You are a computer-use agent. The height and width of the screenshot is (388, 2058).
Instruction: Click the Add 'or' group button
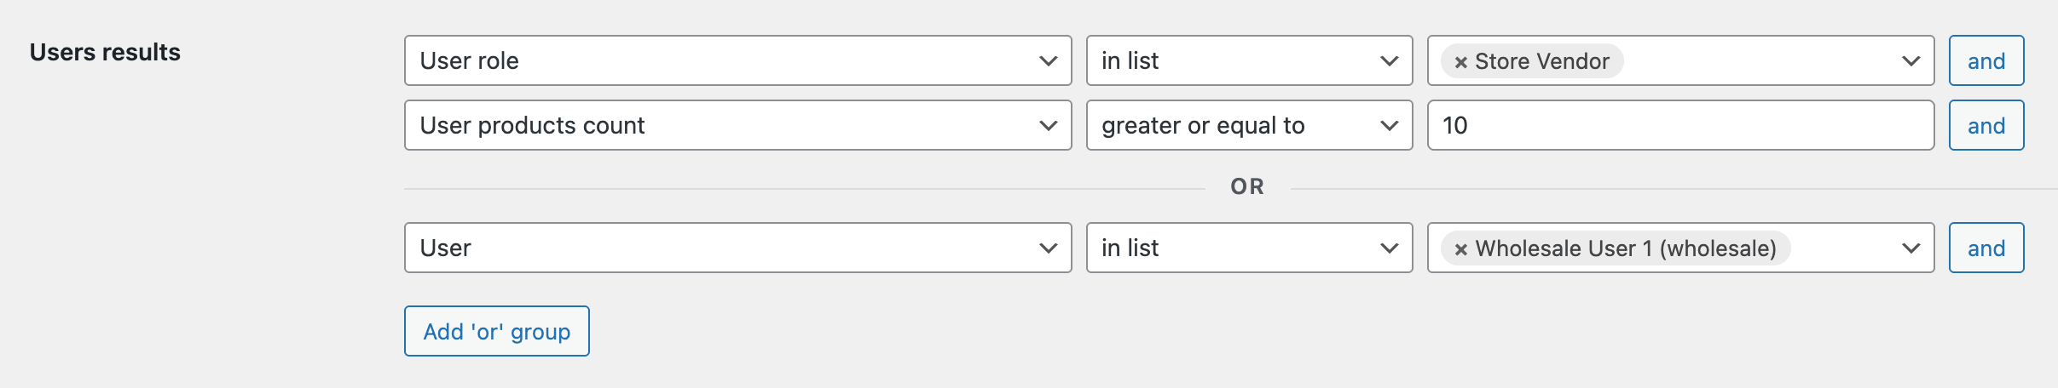pos(496,331)
